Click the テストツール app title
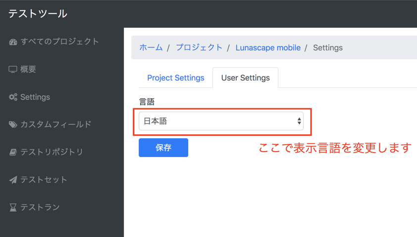417x237 pixels. pos(38,13)
